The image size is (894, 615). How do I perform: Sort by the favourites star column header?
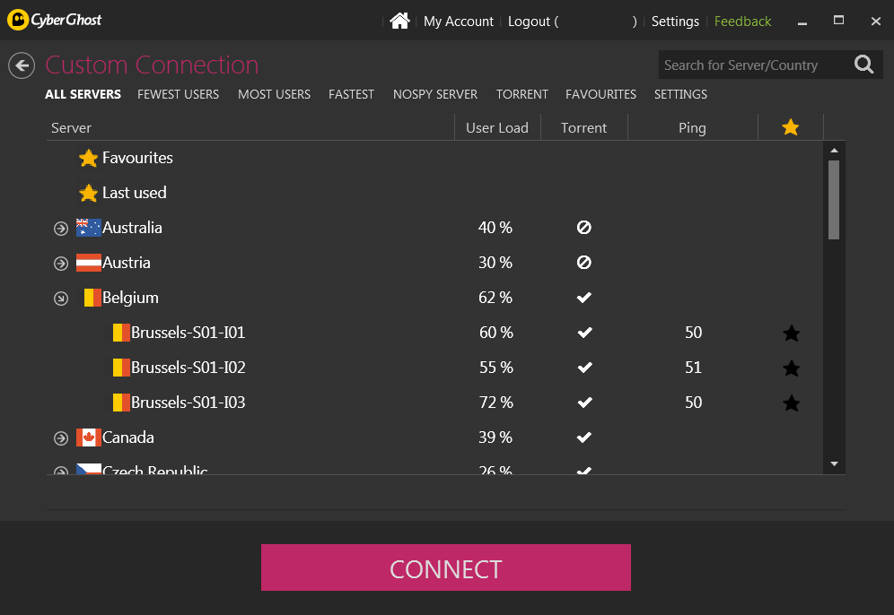[790, 127]
